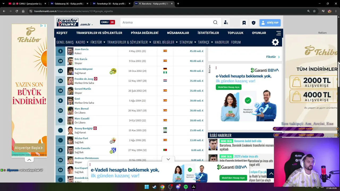The image size is (340, 191).
Task: Open Spotify from the taskbar
Action: 186,187
